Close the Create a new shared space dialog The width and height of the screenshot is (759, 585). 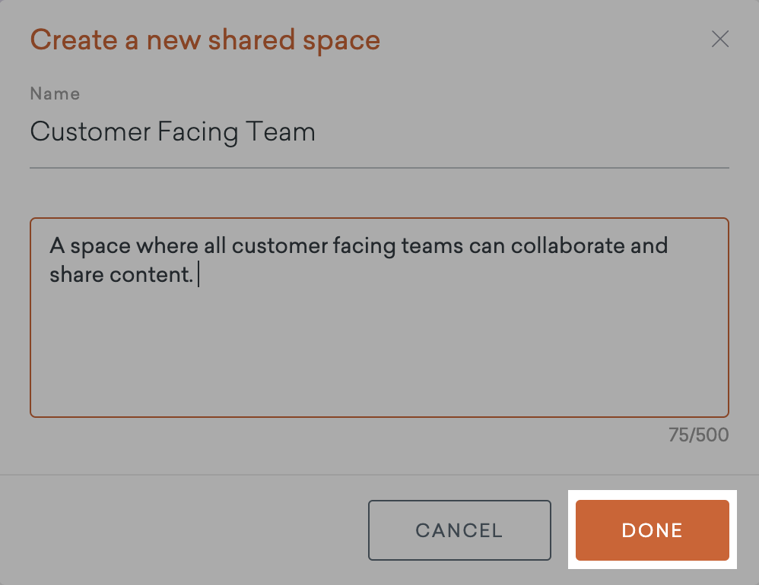[719, 40]
